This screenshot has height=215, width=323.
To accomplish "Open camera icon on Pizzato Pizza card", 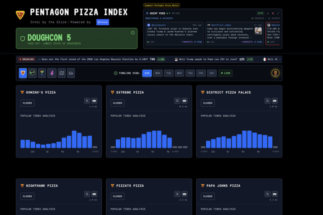I will pyautogui.click(x=185, y=194).
